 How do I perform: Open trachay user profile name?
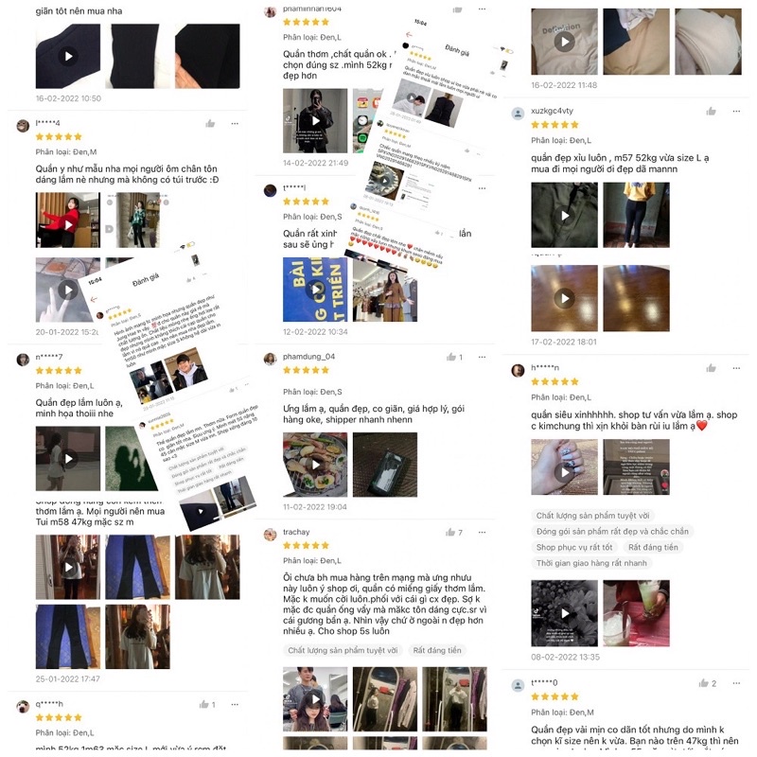(296, 532)
